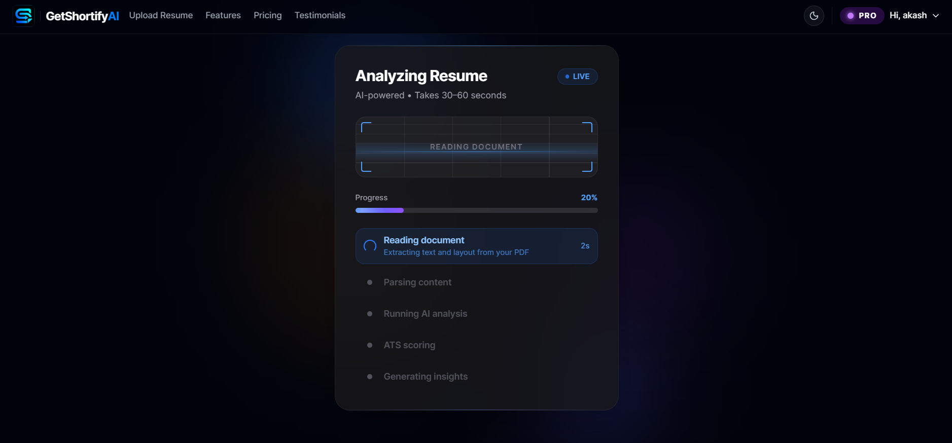Open the Hi, akash account dropdown
The image size is (952, 443).
point(914,16)
